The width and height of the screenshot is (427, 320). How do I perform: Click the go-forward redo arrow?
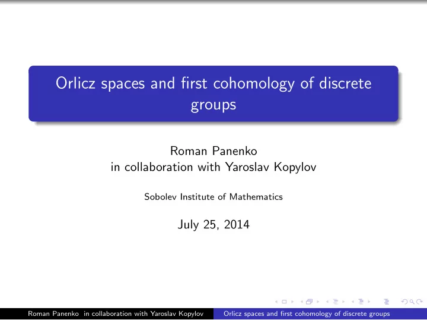click(x=420, y=302)
